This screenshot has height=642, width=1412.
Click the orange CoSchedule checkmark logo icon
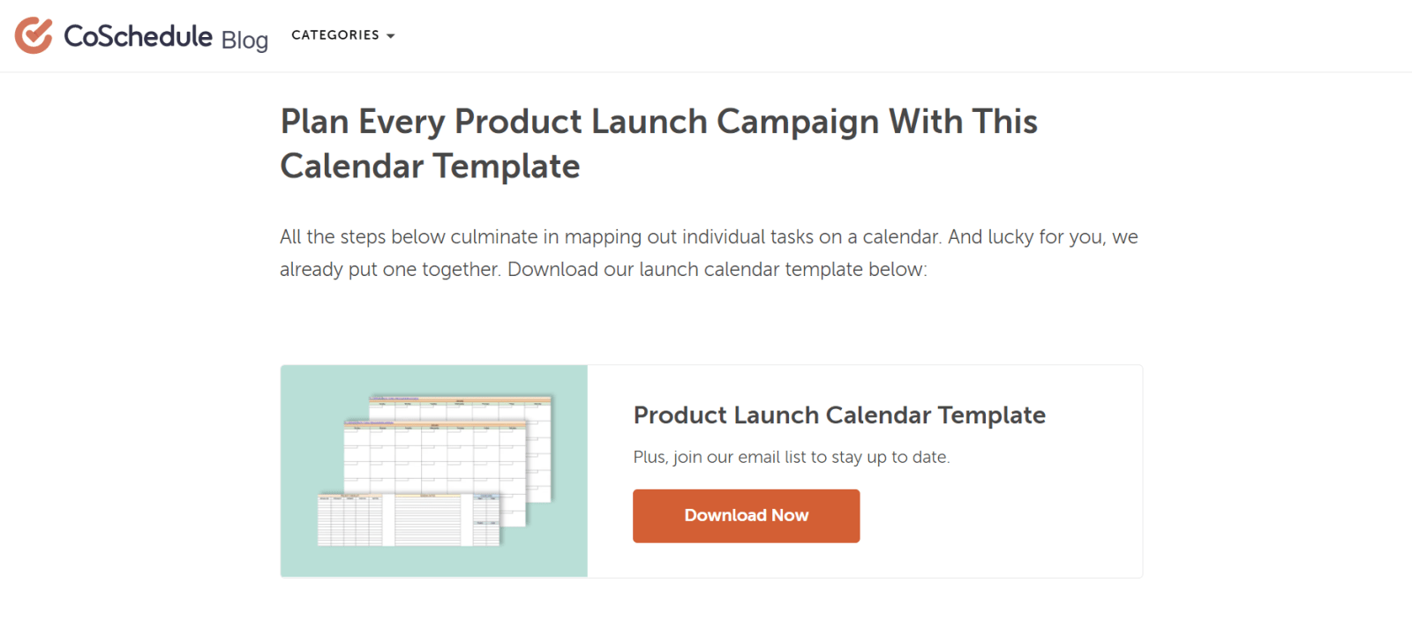[x=33, y=35]
